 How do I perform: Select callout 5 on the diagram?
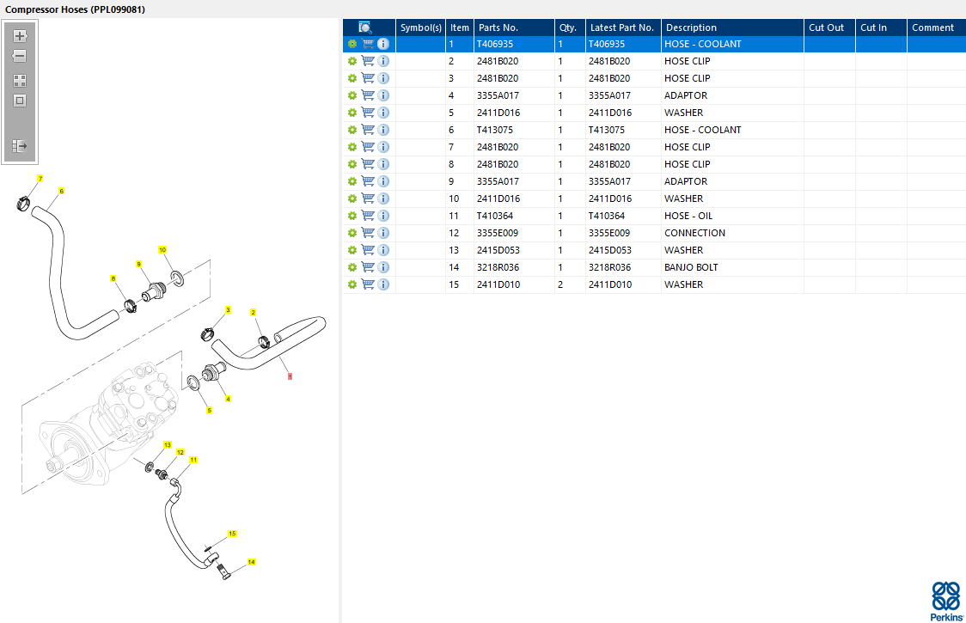click(210, 411)
